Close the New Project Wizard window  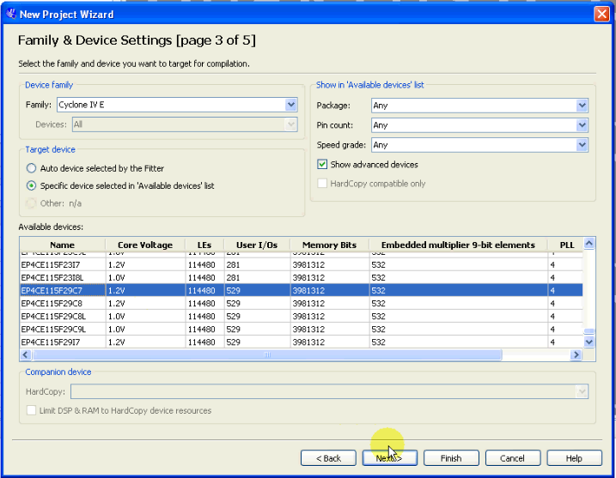(x=601, y=14)
